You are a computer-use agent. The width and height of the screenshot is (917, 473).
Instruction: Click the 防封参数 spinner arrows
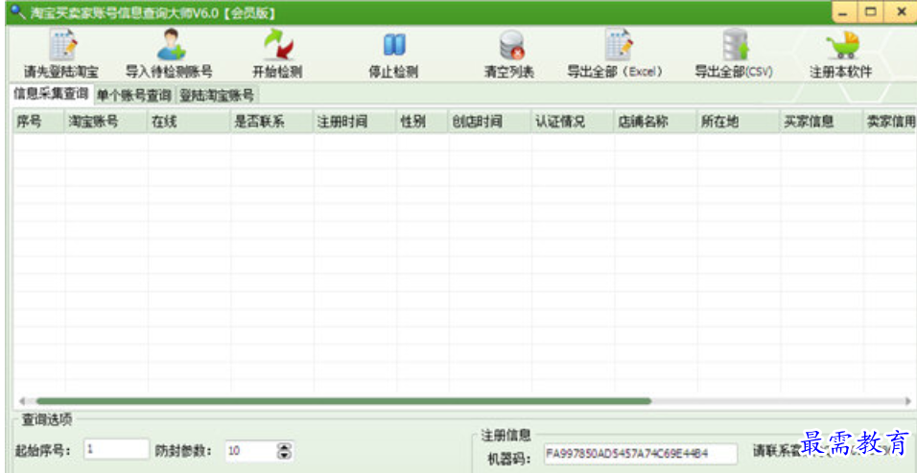[x=284, y=450]
